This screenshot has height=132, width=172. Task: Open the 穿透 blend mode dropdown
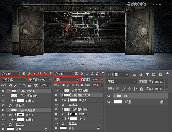coord(122,82)
